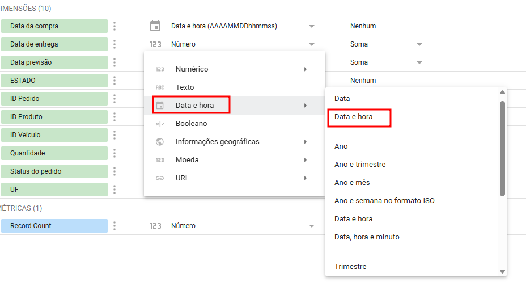Open options menu for Quantidade field

[x=114, y=153]
